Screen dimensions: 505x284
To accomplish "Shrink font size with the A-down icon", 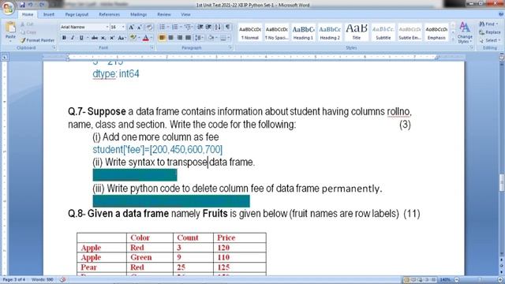I will coord(140,28).
